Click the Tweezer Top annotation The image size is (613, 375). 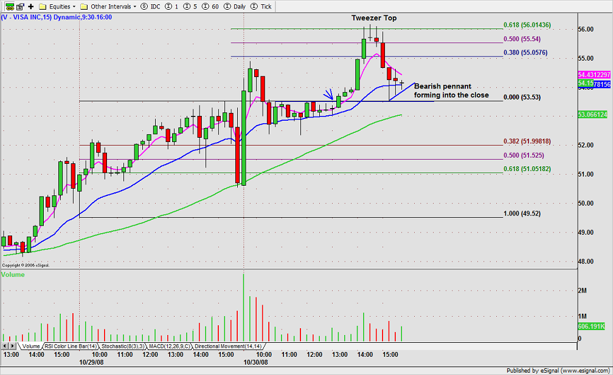tap(374, 18)
